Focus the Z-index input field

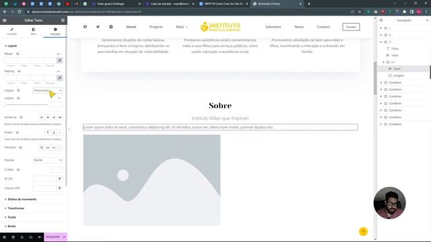[57, 169]
